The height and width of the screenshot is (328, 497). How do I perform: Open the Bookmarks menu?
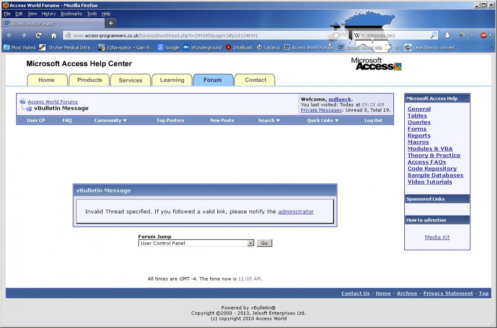[71, 14]
